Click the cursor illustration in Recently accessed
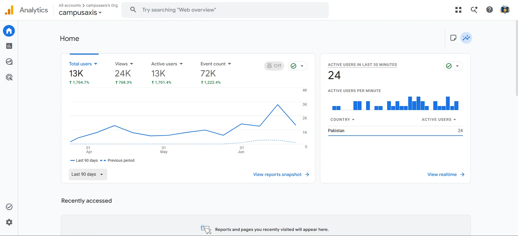The height and width of the screenshot is (236, 518). 206,230
